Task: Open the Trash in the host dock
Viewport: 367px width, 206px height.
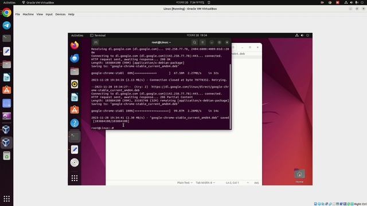Action: click(6, 156)
